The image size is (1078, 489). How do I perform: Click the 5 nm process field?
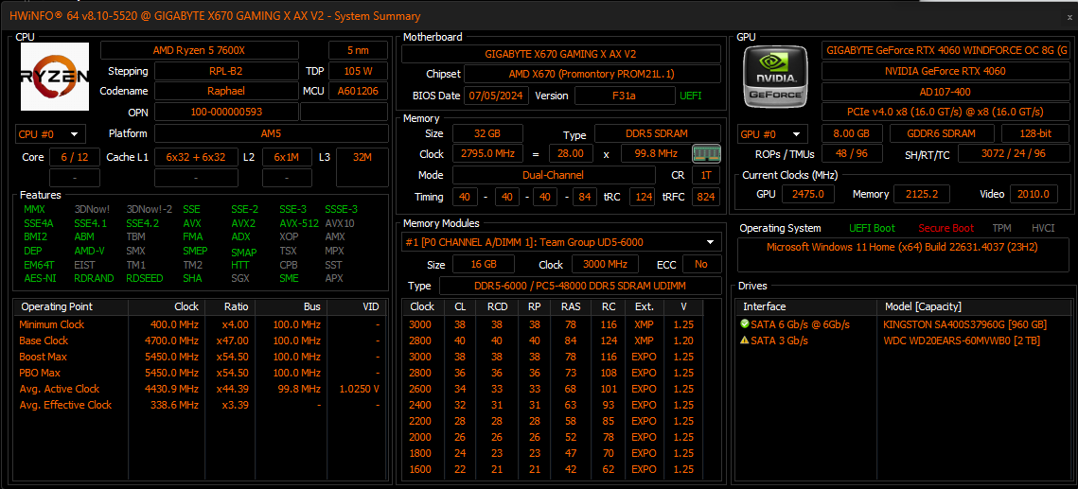(x=358, y=50)
